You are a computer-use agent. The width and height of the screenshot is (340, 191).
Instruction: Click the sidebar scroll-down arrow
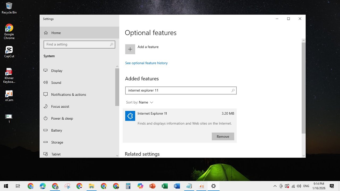(x=117, y=156)
